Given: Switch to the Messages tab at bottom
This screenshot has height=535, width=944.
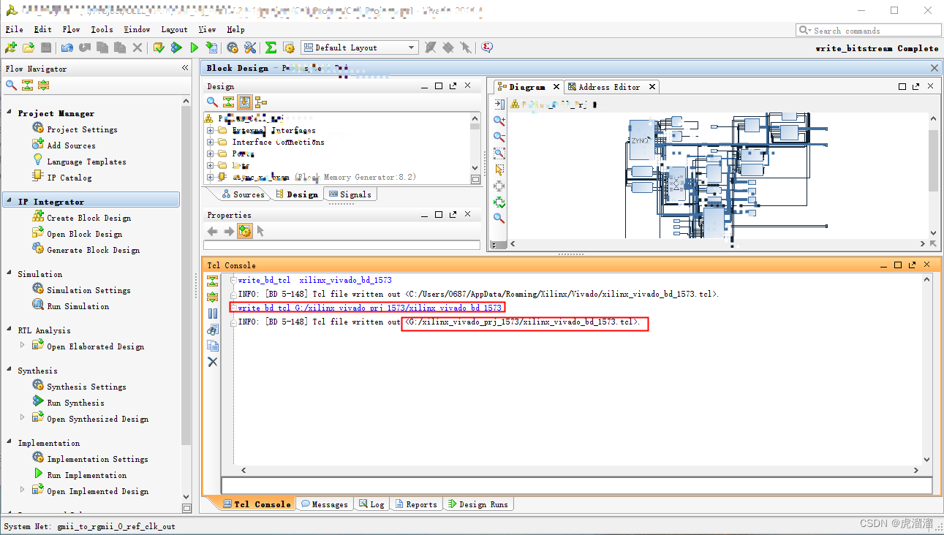Looking at the screenshot, I should click(x=325, y=503).
